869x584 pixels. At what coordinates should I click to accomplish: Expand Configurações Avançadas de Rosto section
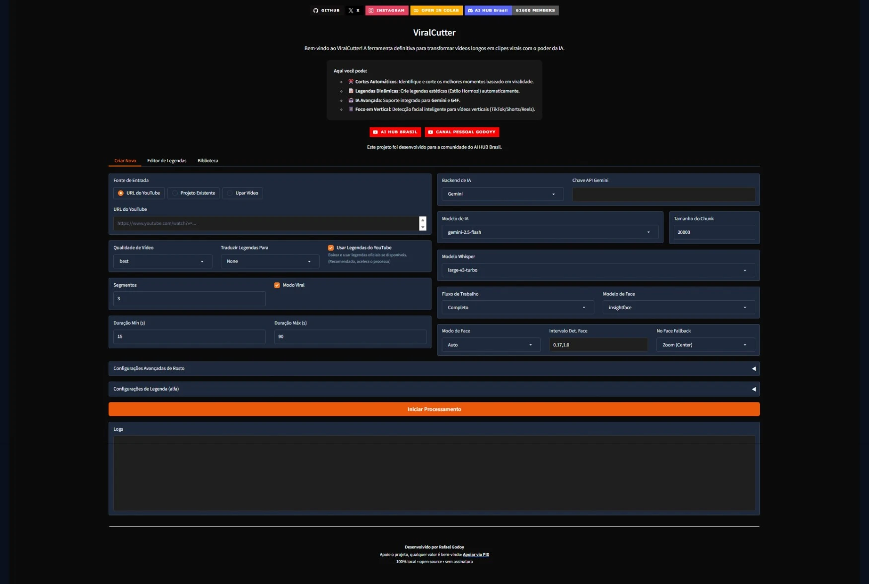click(x=434, y=369)
